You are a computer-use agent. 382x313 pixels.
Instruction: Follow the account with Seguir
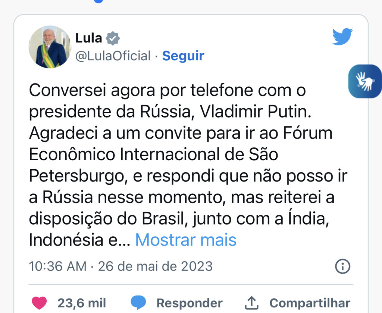pos(183,56)
